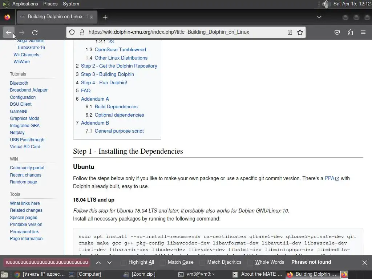Open the Netplay tutorial link
This screenshot has width=372, height=279.
point(17,133)
